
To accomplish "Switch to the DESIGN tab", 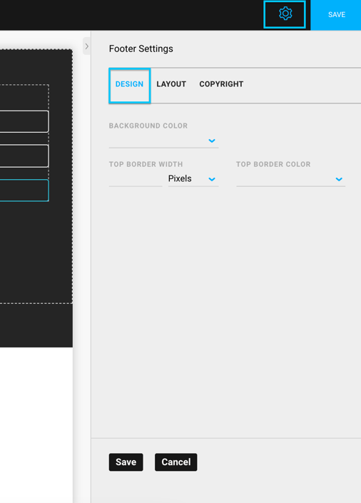I will [x=130, y=86].
